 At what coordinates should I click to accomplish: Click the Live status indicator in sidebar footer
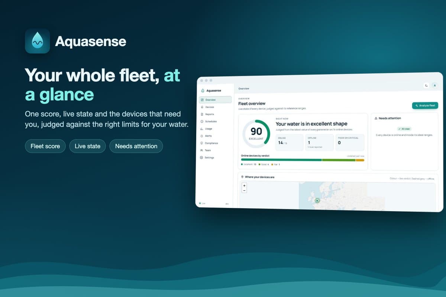[202, 203]
